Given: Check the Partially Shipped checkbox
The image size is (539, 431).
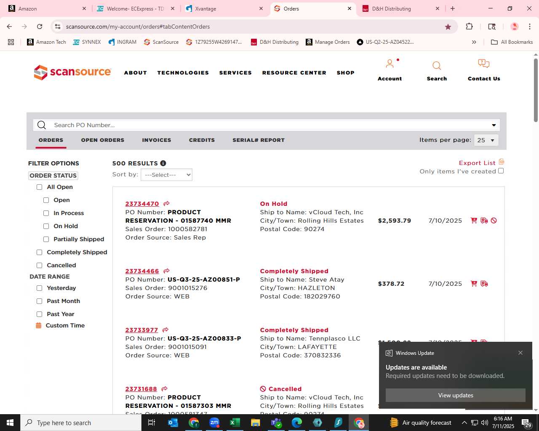Looking at the screenshot, I should tap(46, 239).
